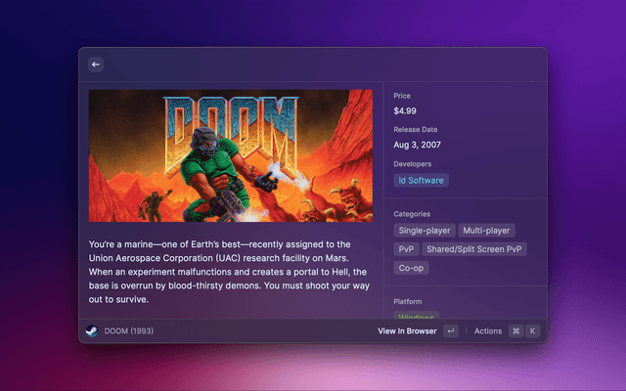Image resolution: width=626 pixels, height=391 pixels.
Task: Select the id Software developer tag
Action: 421,180
